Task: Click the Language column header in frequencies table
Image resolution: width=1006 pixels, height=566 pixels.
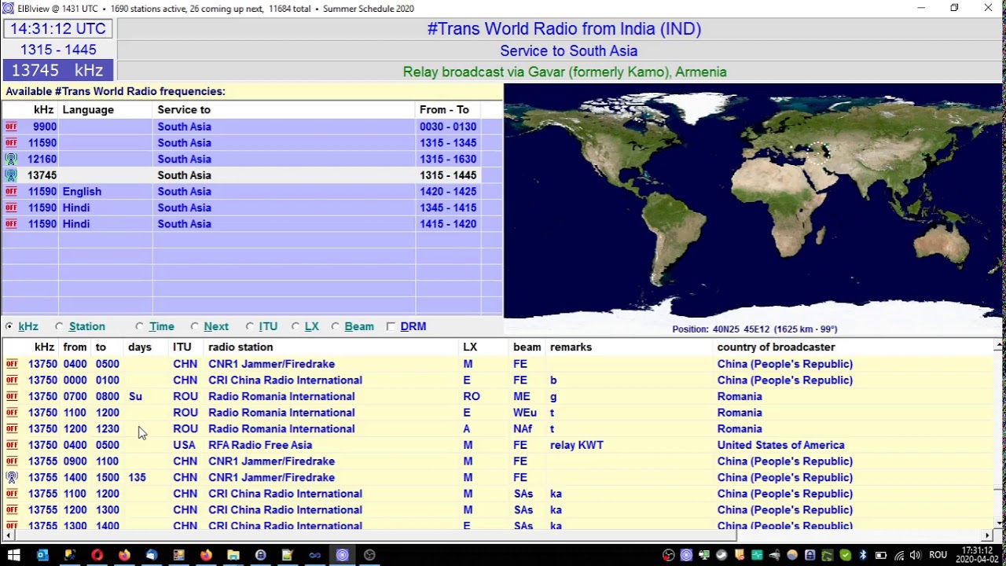Action: click(x=88, y=110)
